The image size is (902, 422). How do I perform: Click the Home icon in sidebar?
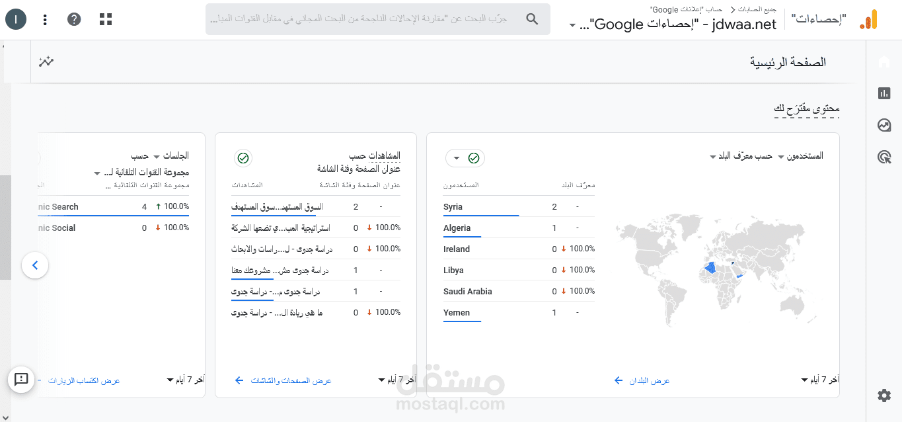click(x=884, y=62)
